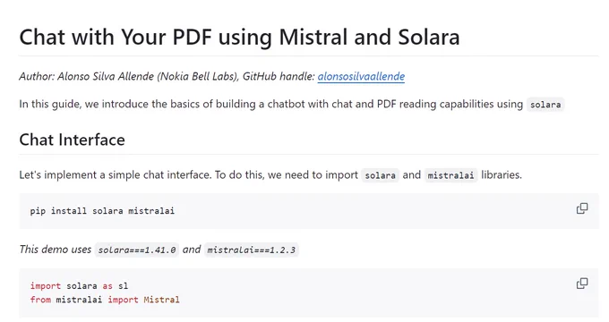Click the sentence starting 'Let's implement a simple'
The height and width of the screenshot is (322, 609).
pos(270,175)
